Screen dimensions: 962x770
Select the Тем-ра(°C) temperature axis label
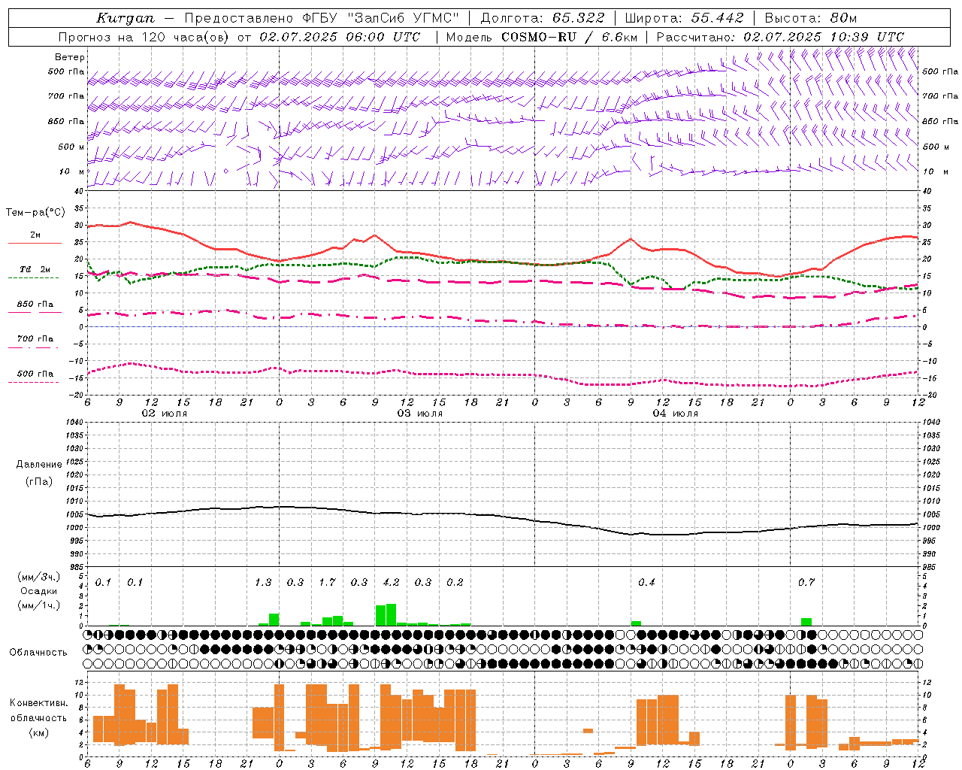[x=35, y=213]
